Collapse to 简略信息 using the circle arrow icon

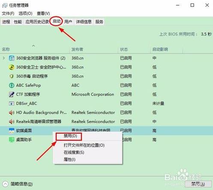coord(5,184)
